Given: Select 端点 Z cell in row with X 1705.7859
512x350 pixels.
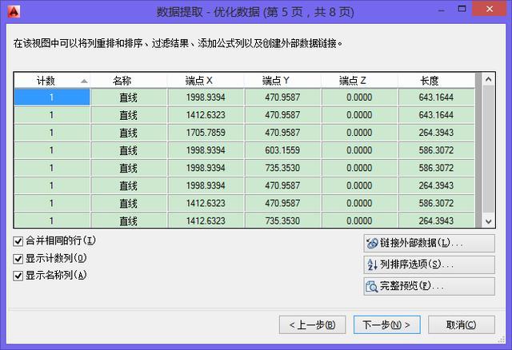Looking at the screenshot, I should tap(359, 133).
